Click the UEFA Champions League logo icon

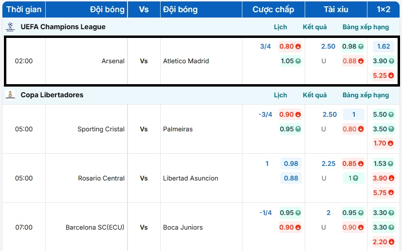[10, 27]
